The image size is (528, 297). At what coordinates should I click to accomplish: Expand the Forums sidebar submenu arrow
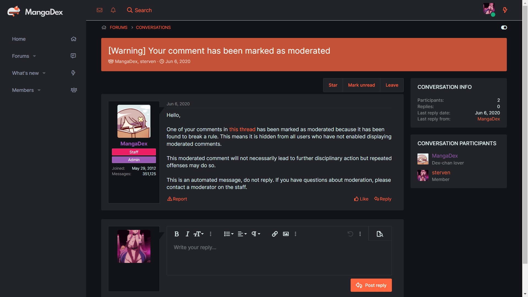[34, 56]
